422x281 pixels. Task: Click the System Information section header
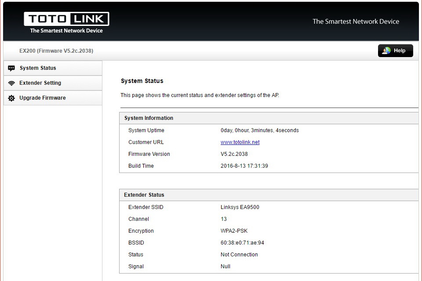click(x=149, y=118)
